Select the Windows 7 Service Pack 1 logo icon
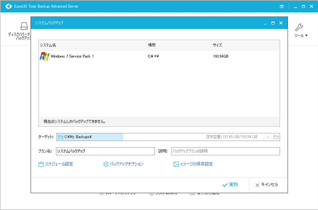The height and width of the screenshot is (210, 318). coord(45,56)
